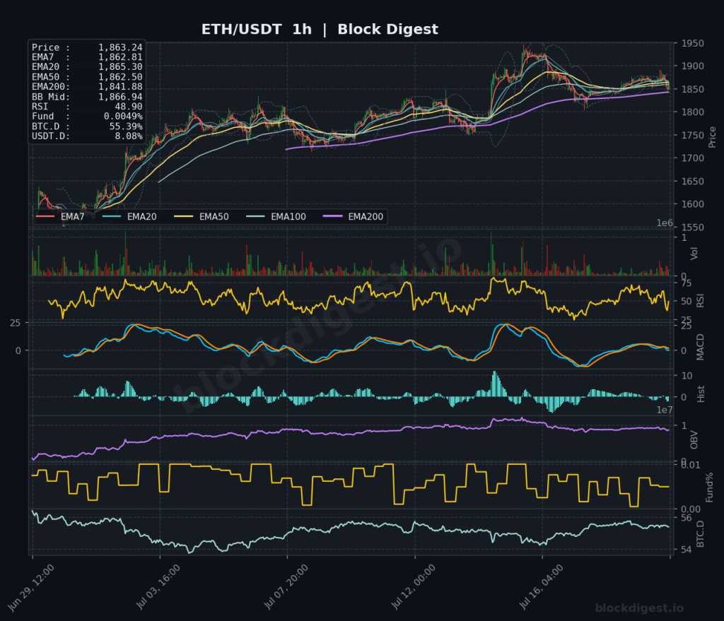Click the Jul 03, 16:00 date label

[158, 586]
